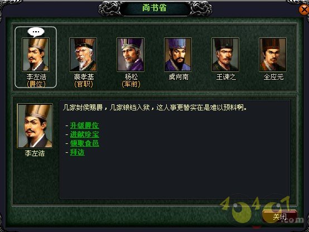
Task: Pick the 王谏之 portrait
Action: 225,55
